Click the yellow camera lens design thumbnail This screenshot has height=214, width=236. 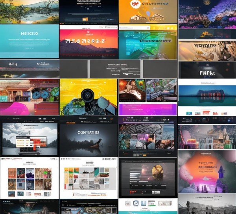click(x=88, y=97)
